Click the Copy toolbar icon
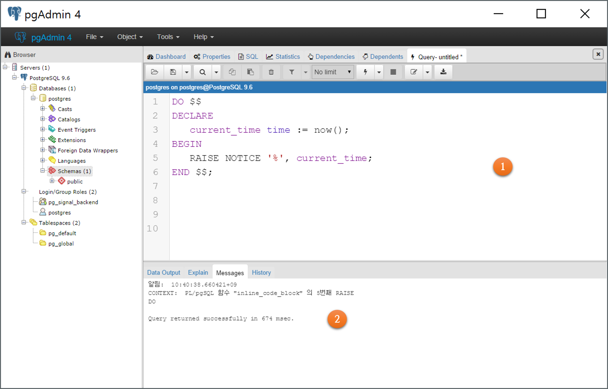The image size is (608, 389). [x=232, y=72]
